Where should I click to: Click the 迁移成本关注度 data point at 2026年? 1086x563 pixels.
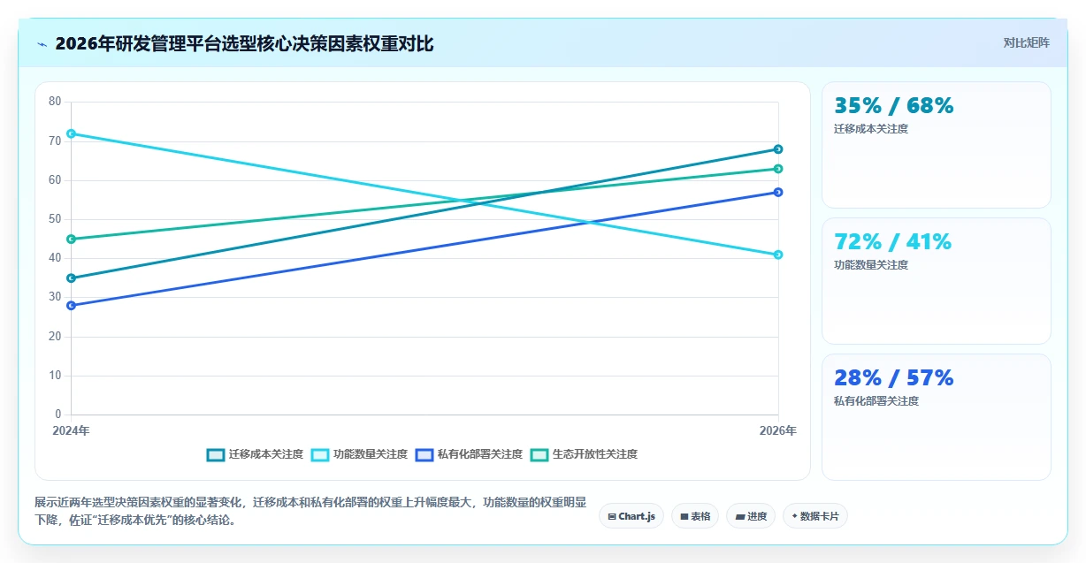(x=778, y=149)
